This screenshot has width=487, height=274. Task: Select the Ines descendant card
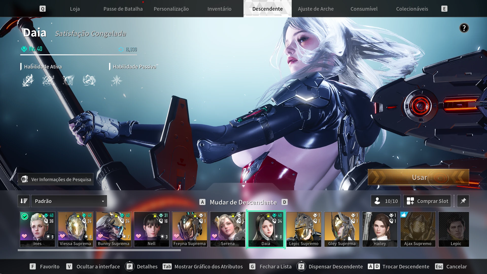[38, 229]
